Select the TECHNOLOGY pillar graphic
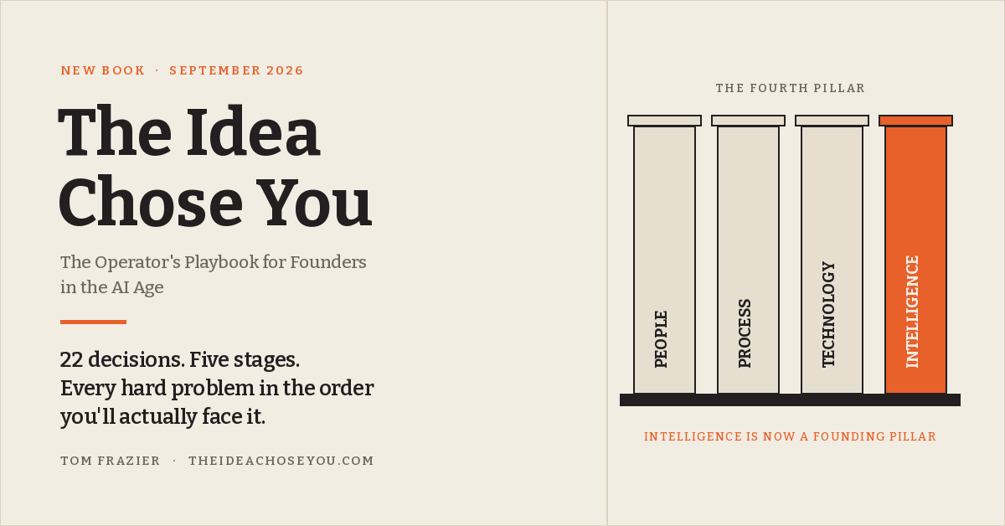 [x=832, y=260]
